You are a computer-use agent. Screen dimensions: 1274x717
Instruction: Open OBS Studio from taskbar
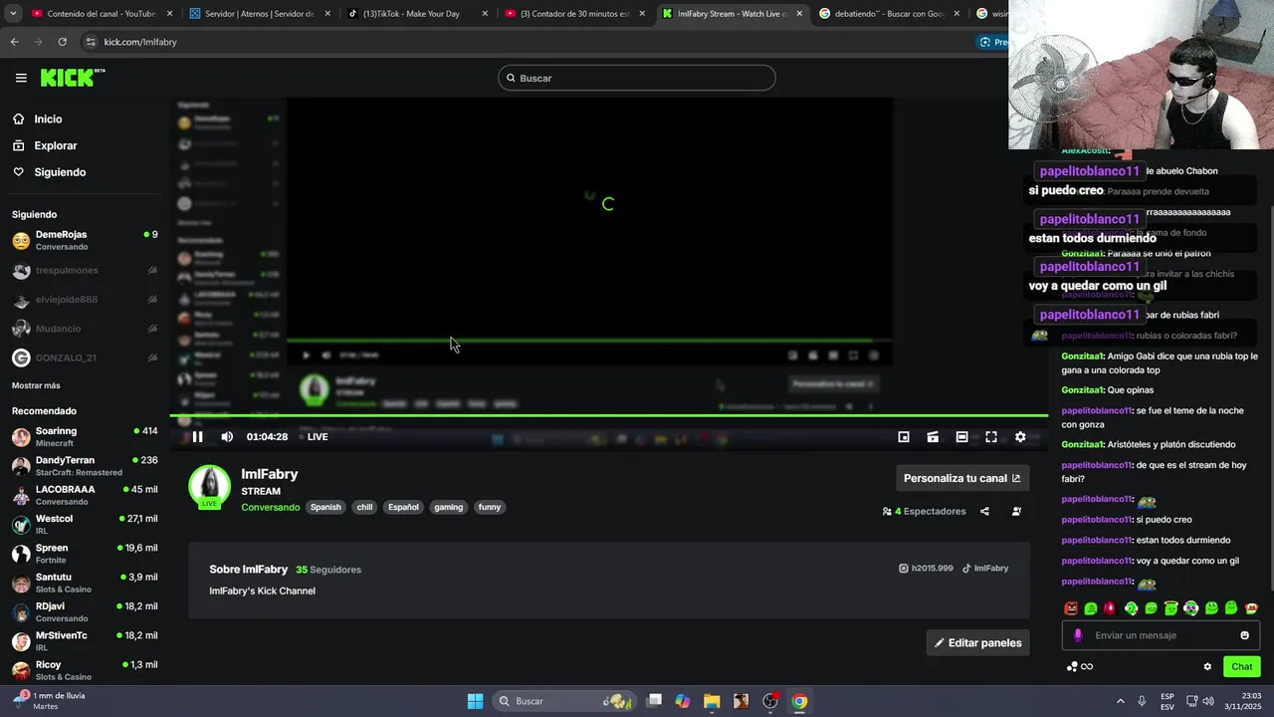(769, 701)
